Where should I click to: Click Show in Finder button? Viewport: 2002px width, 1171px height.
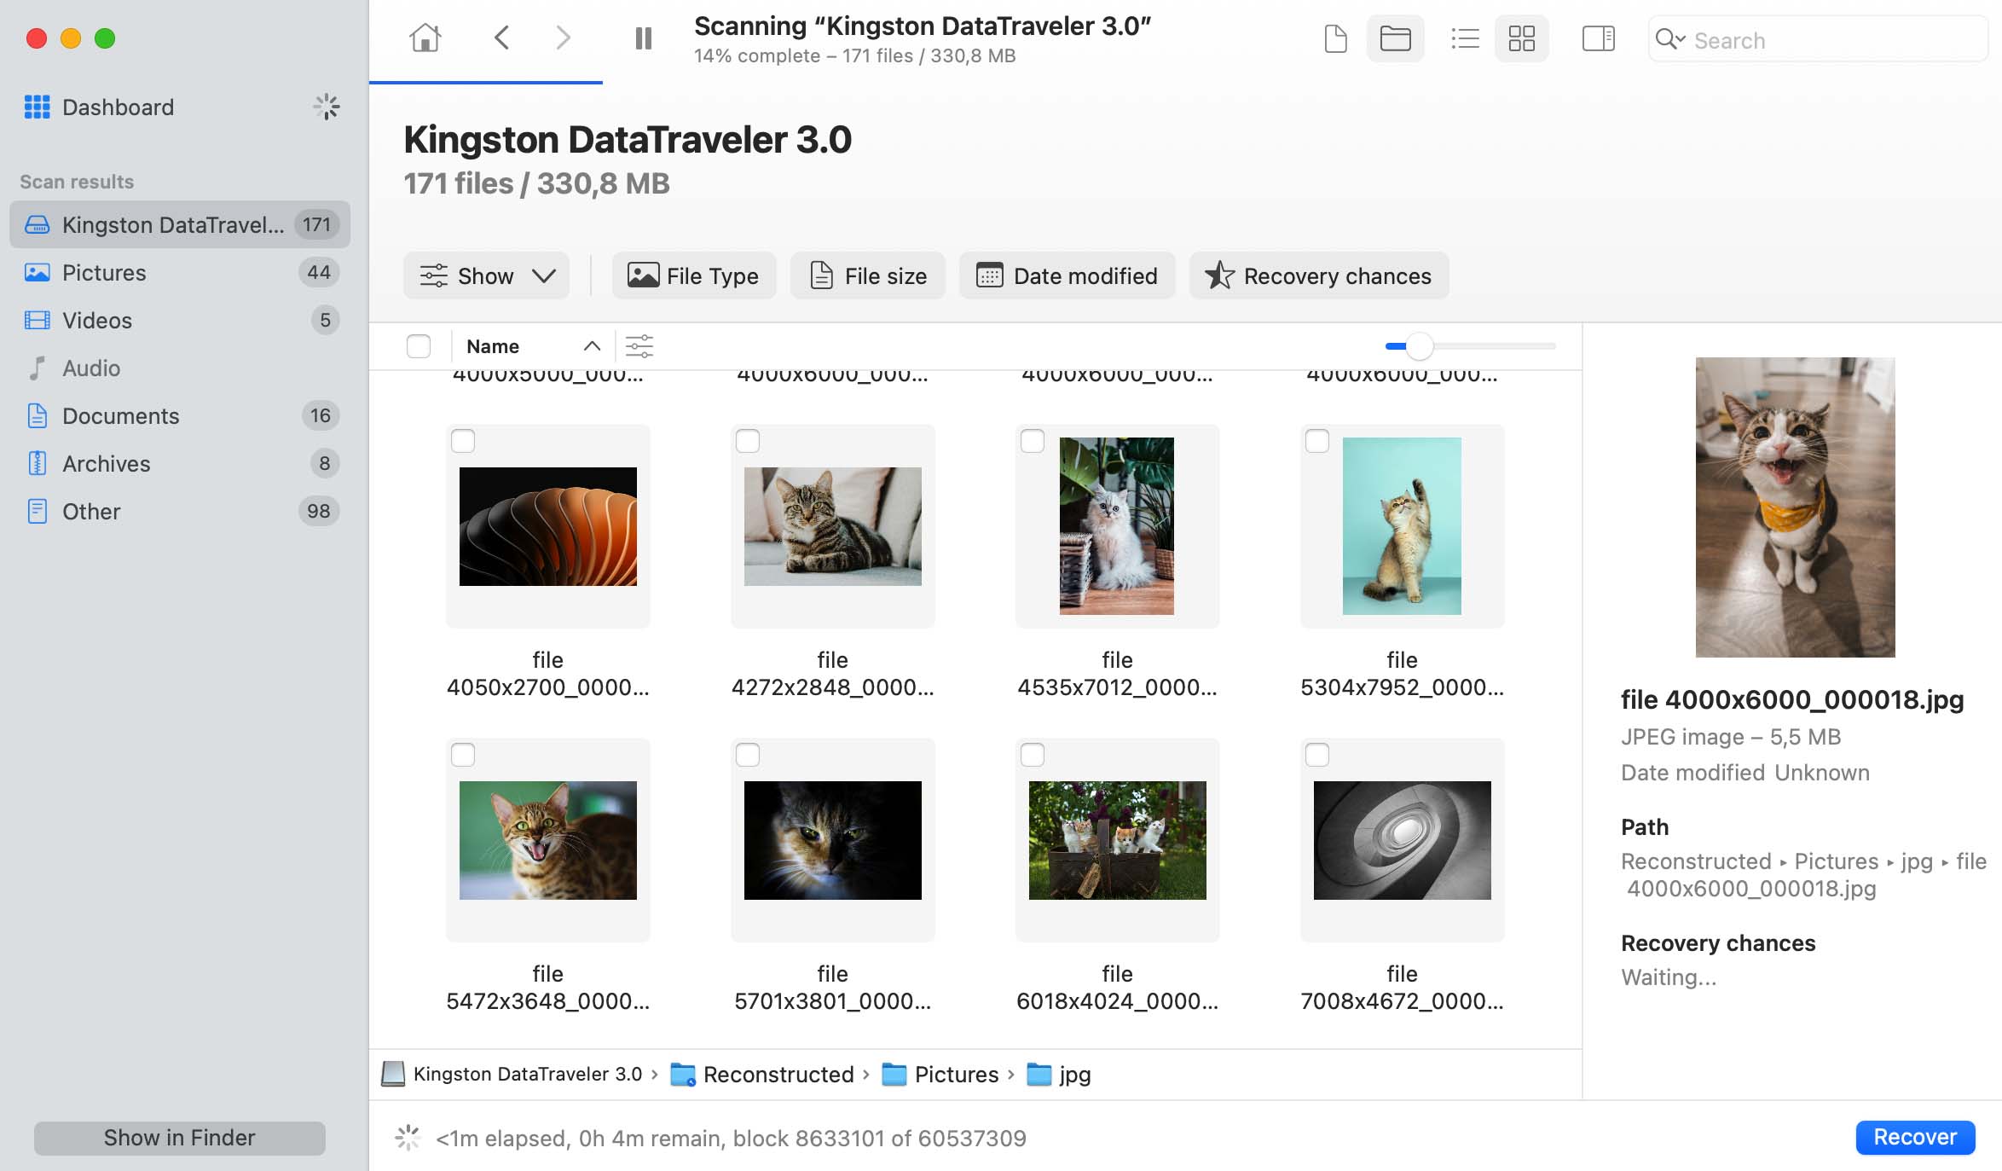(178, 1136)
